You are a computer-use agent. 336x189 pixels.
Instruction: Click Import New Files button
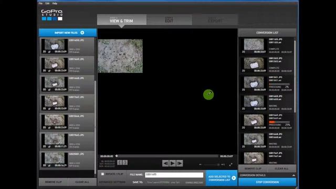(68, 33)
